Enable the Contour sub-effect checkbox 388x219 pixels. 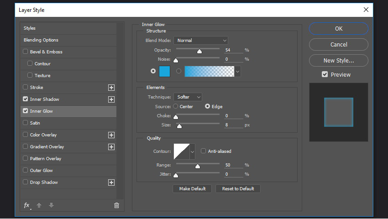[x=30, y=63]
